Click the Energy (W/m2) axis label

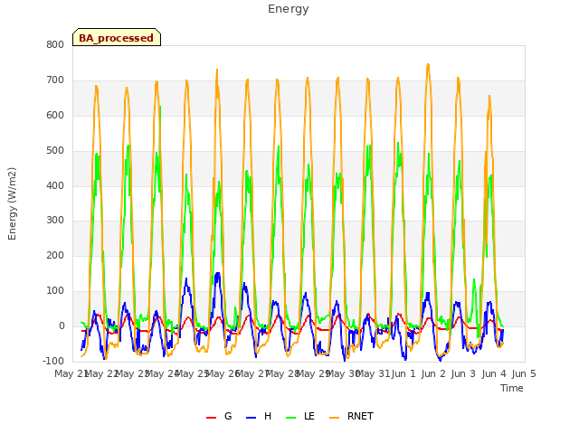click(x=12, y=203)
